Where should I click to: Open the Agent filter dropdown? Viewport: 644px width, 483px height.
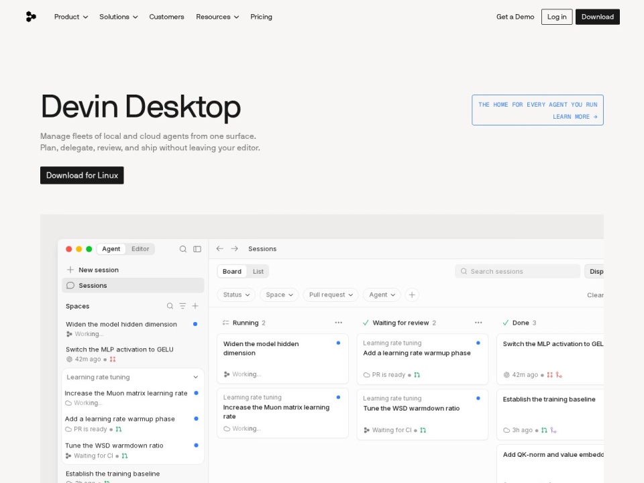click(x=382, y=295)
